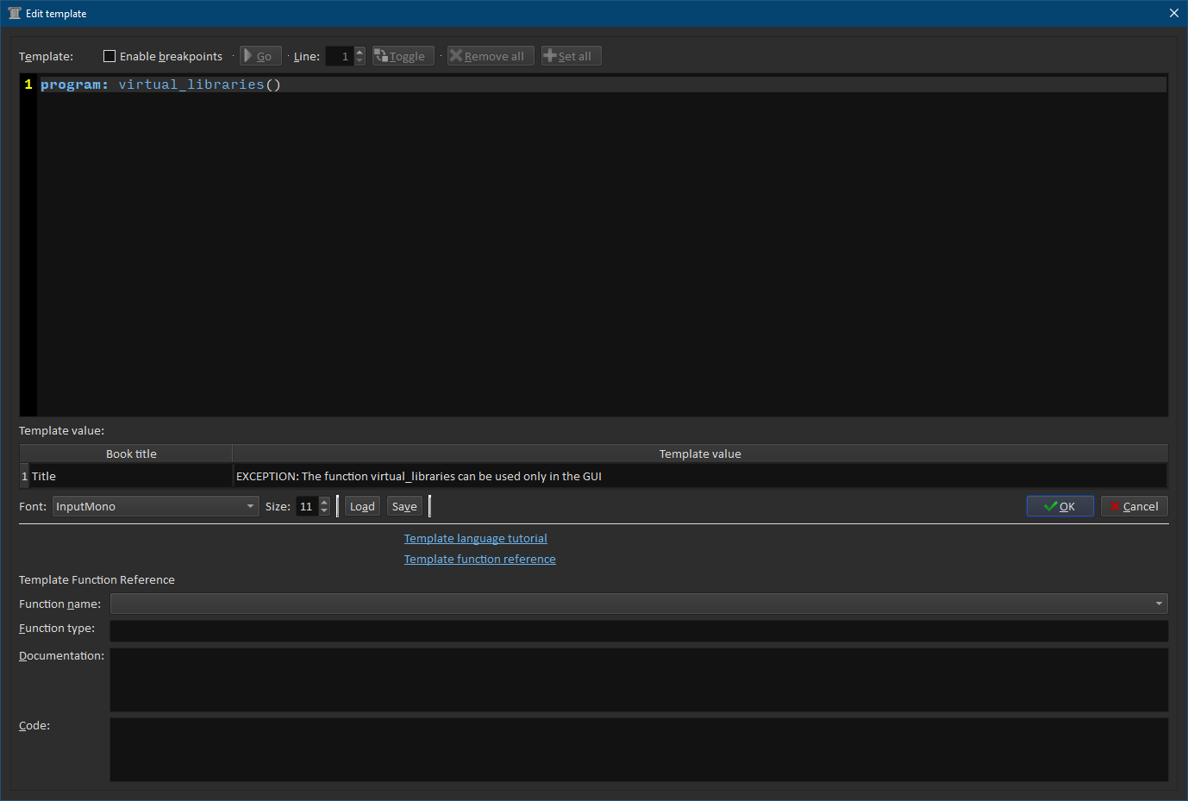Click the Toggle breakpoint button
The height and width of the screenshot is (801, 1188).
click(403, 56)
